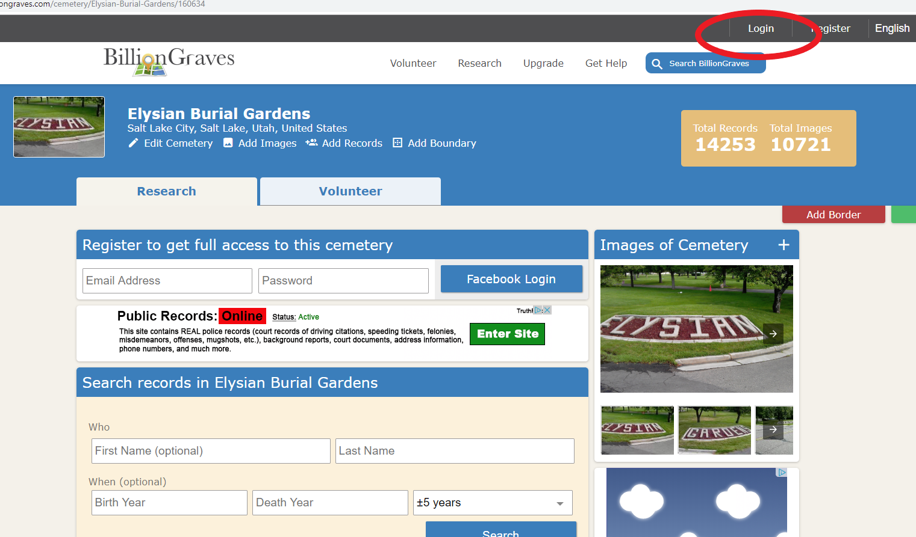Click the Add Border button
916x537 pixels.
[833, 215]
